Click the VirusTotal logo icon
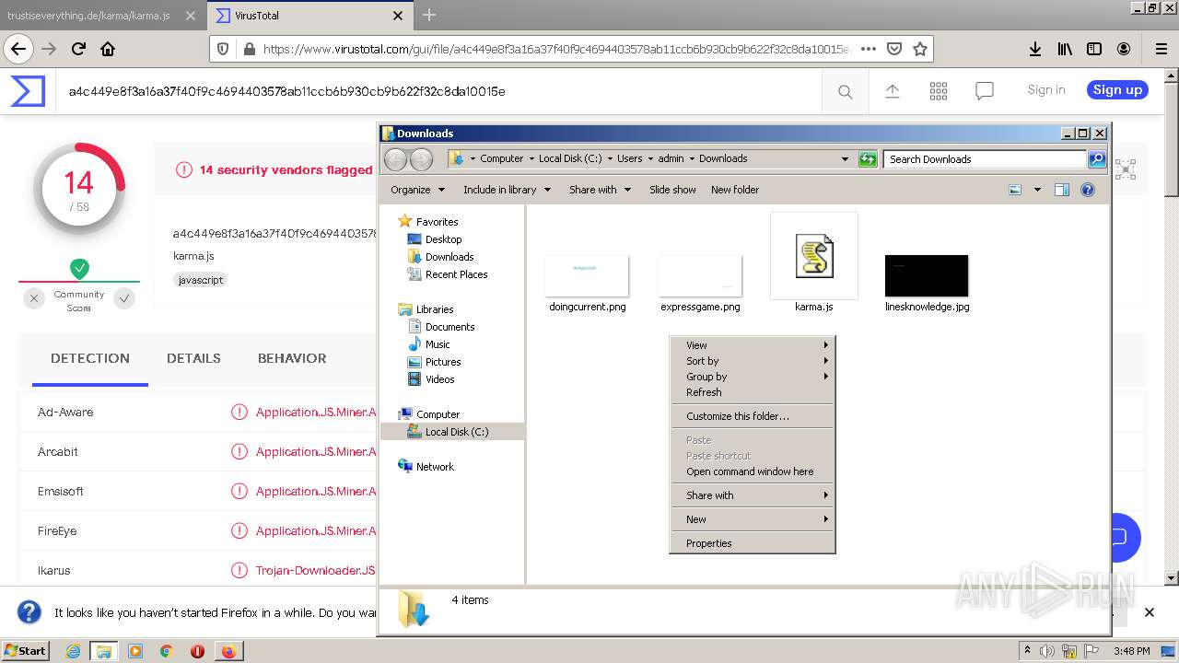1179x663 pixels. (28, 90)
